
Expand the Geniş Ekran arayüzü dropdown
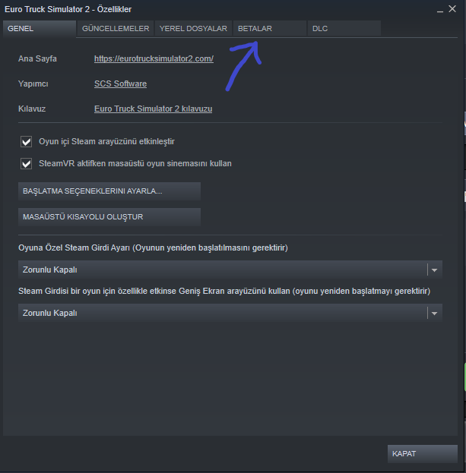click(230, 313)
